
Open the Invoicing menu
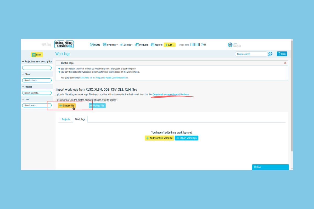(x=110, y=45)
